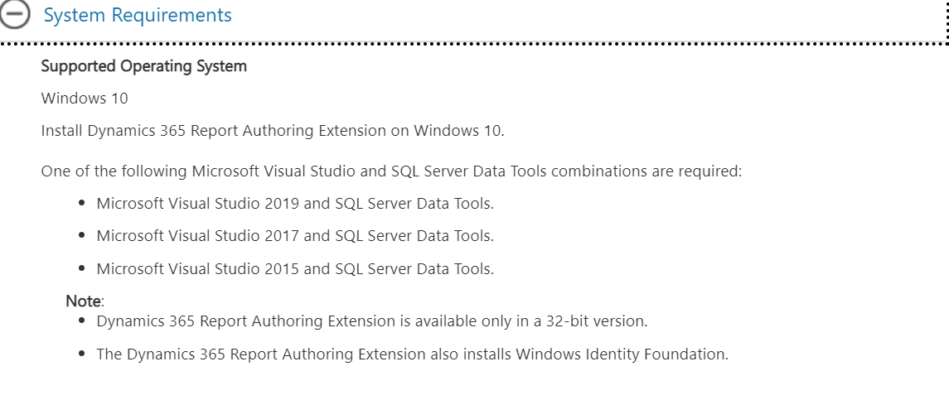Click the standalone Windows 10 text line
This screenshot has height=405, width=949.
pos(85,98)
